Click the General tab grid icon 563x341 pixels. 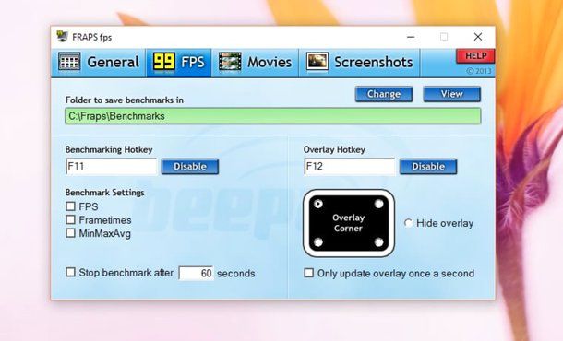pos(69,62)
